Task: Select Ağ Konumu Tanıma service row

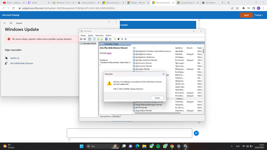Action: (167, 63)
